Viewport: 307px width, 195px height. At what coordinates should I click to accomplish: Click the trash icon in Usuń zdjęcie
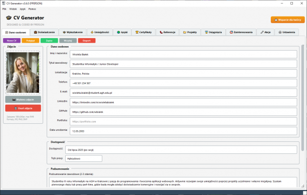click(16, 108)
